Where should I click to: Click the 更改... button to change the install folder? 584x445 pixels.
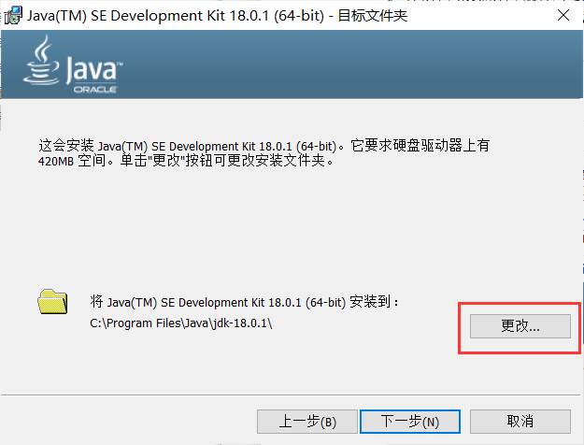click(520, 326)
